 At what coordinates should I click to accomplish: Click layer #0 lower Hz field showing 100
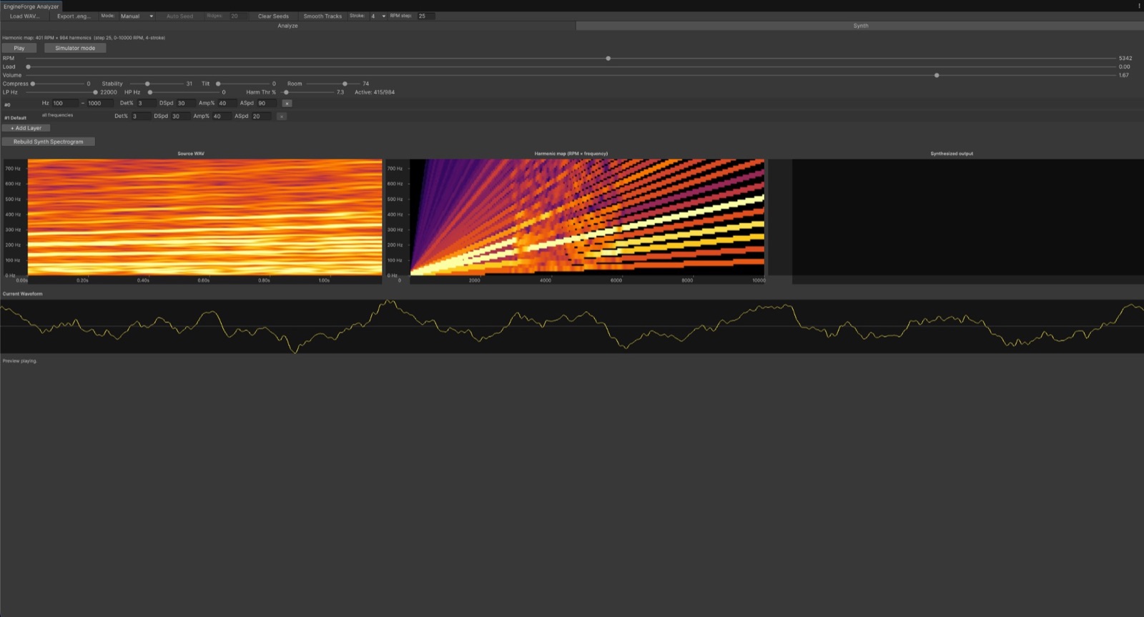coord(65,104)
